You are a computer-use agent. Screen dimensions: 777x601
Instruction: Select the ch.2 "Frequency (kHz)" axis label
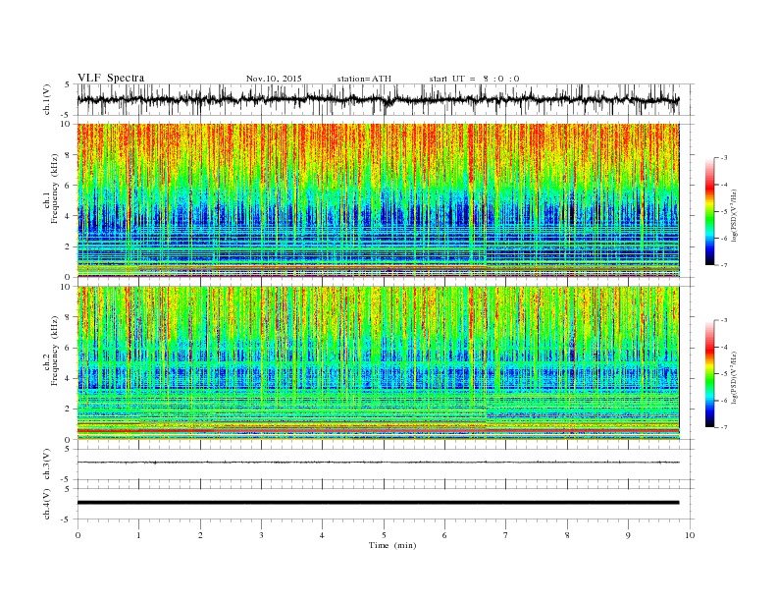pyautogui.click(x=55, y=351)
